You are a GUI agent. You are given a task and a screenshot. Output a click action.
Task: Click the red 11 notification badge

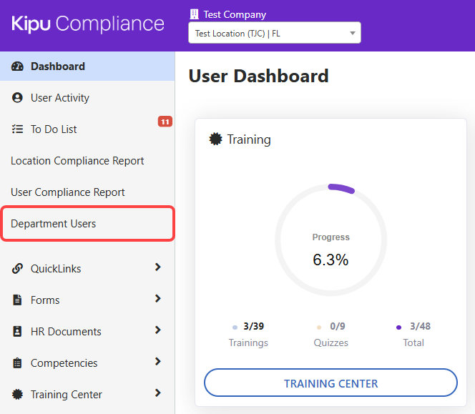point(165,122)
